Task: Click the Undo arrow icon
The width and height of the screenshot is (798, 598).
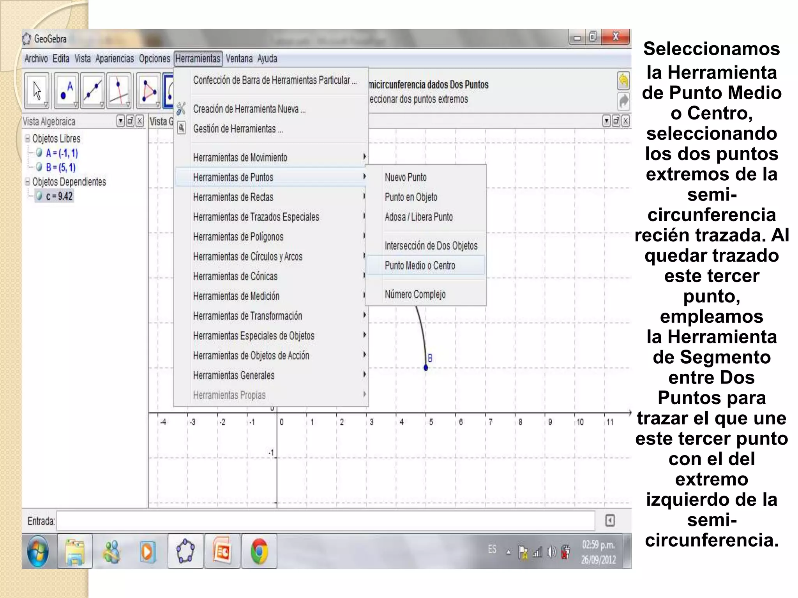Action: click(623, 81)
